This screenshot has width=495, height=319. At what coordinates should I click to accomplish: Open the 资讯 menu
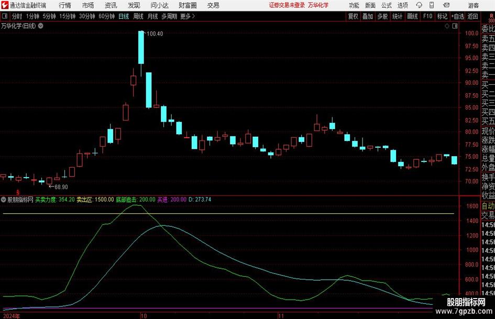[x=111, y=5]
